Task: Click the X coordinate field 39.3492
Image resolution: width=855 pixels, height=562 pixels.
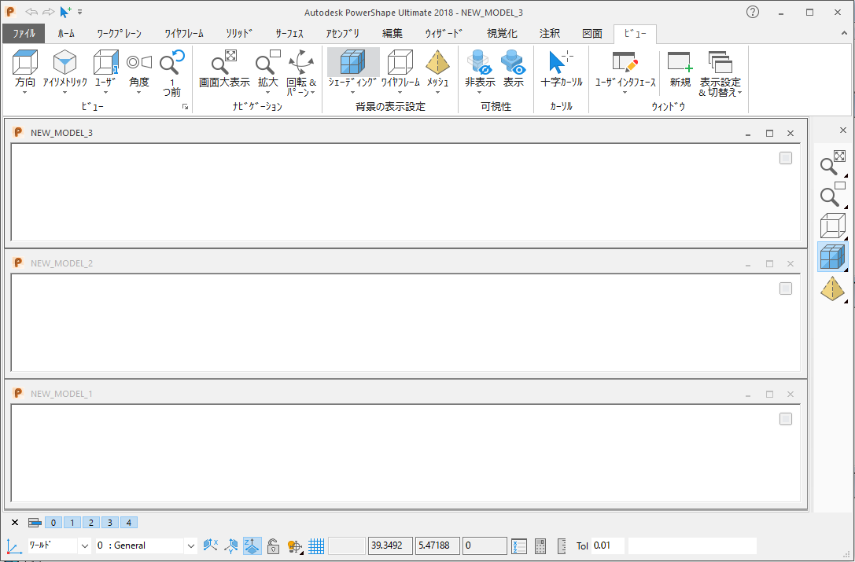Action: (390, 545)
